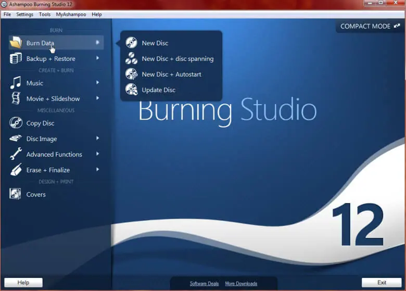Open the MyAshampoo menu
This screenshot has height=291, width=406.
point(71,15)
